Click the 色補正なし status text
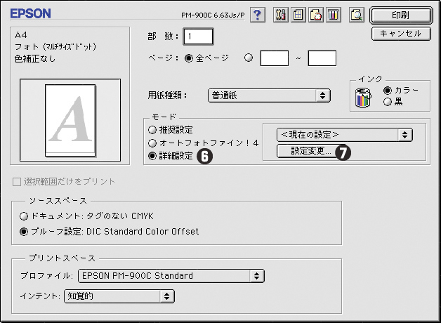 [35, 59]
